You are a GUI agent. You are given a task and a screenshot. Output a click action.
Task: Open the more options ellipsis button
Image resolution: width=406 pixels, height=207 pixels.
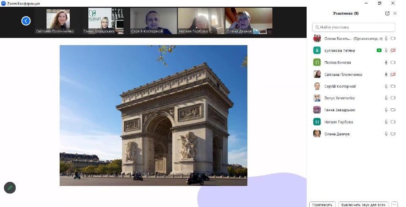[394, 204]
